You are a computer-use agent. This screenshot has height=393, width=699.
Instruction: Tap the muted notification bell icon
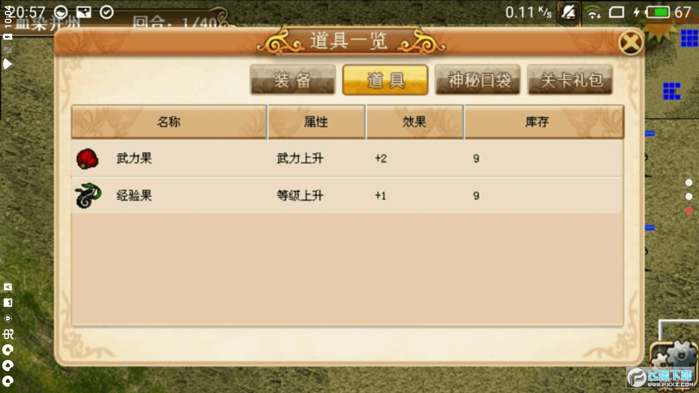coord(568,12)
